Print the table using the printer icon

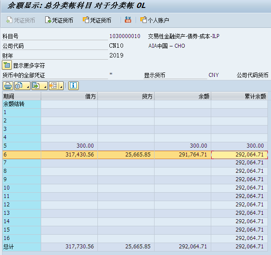point(8,86)
